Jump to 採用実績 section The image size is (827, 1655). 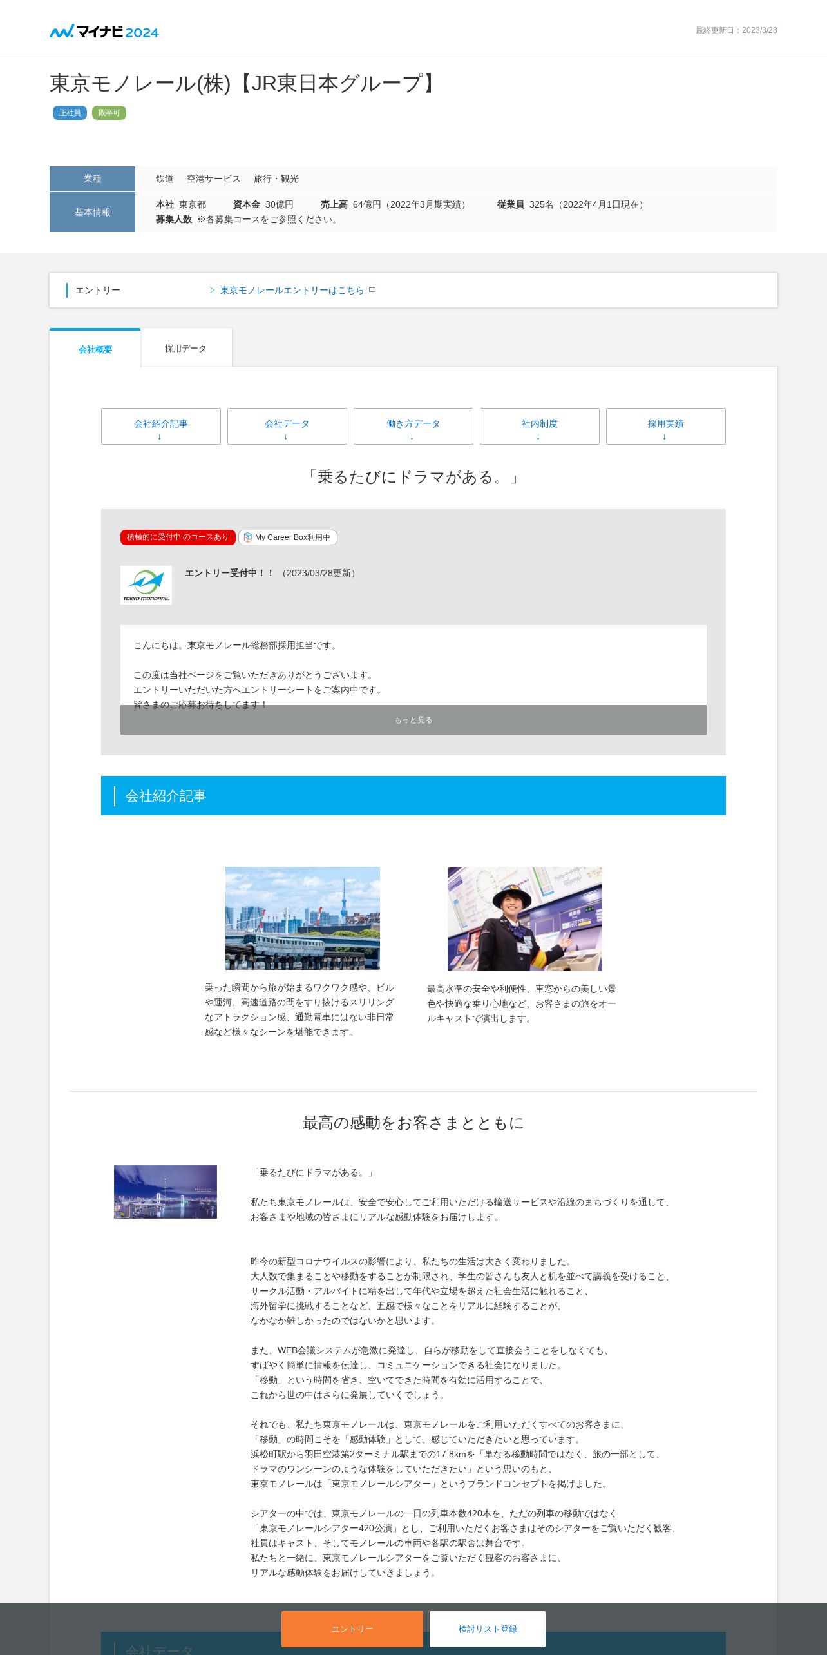[666, 426]
